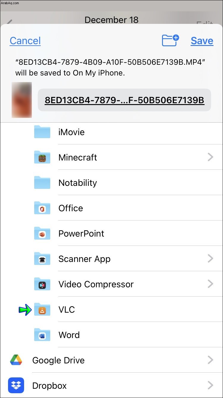Tap the Cancel link
The width and height of the screenshot is (223, 398).
25,41
